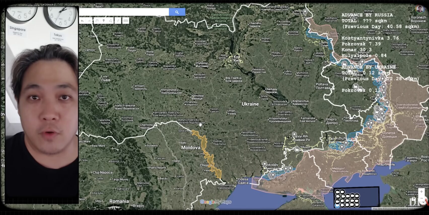
Task: Focus the map search input field
Action: point(124,12)
